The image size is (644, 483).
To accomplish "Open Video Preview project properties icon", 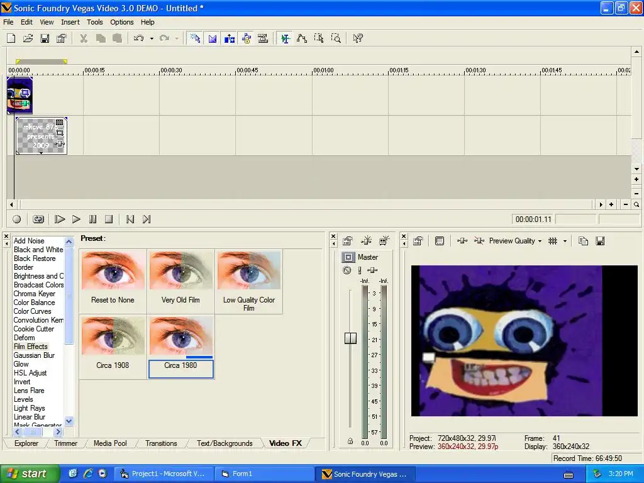I will [418, 241].
